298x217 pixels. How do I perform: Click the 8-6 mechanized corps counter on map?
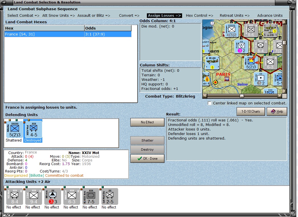click(251, 30)
